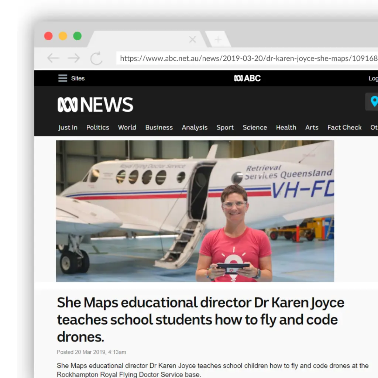Open the Politics section
This screenshot has height=378, width=378.
click(97, 127)
